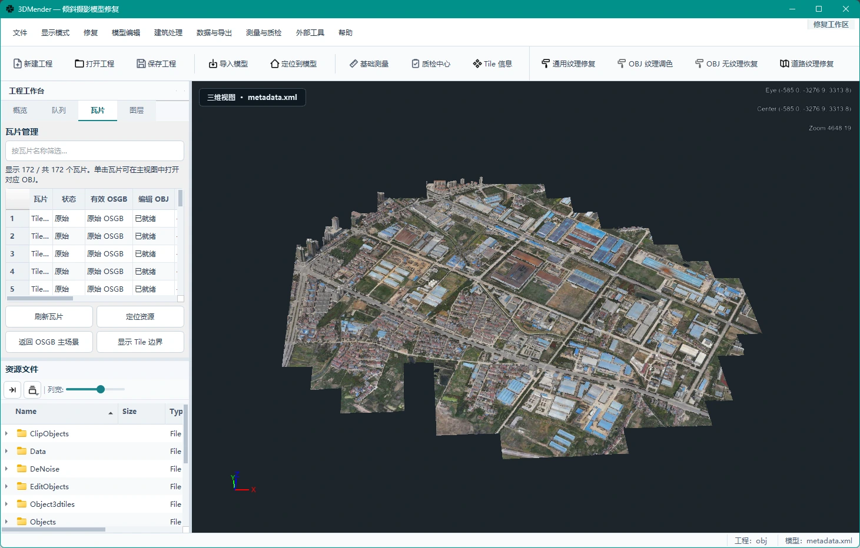860x548 pixels.
Task: Open the 道路纹理修复 road texture tool
Action: pyautogui.click(x=807, y=64)
